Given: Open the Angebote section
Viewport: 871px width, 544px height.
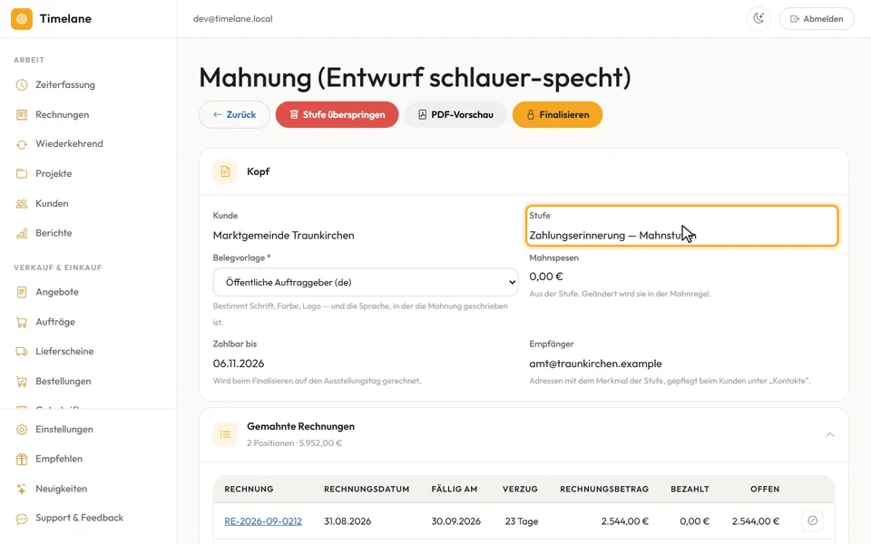Looking at the screenshot, I should (x=56, y=292).
